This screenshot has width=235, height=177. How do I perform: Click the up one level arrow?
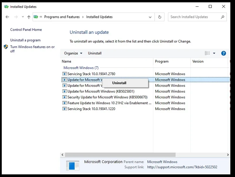(x=29, y=17)
